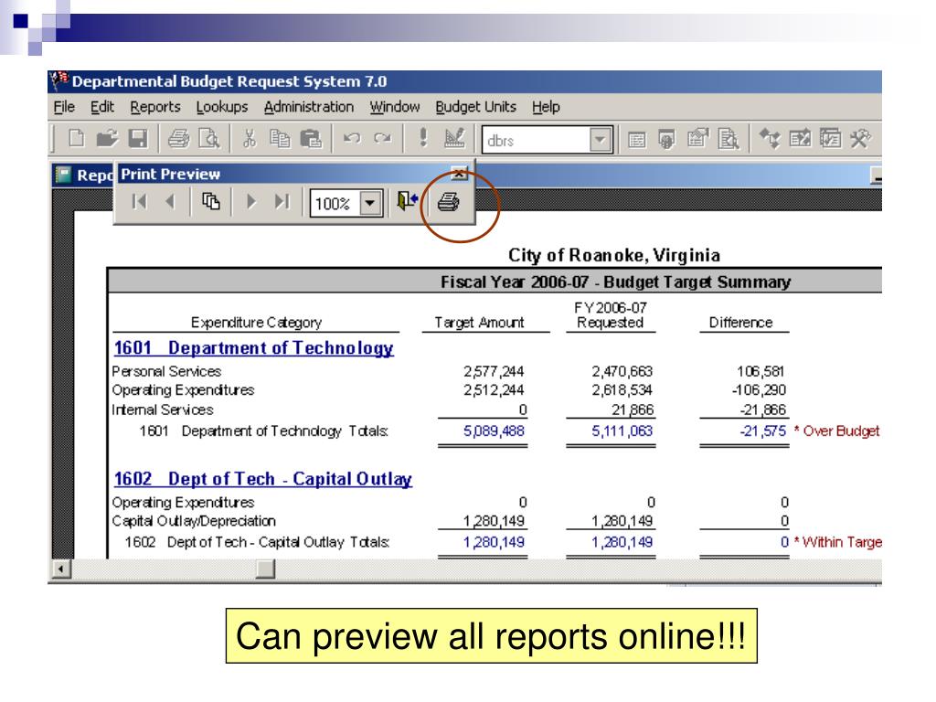936x702 pixels.
Task: Go to previous page in Print Preview
Action: pyautogui.click(x=170, y=202)
